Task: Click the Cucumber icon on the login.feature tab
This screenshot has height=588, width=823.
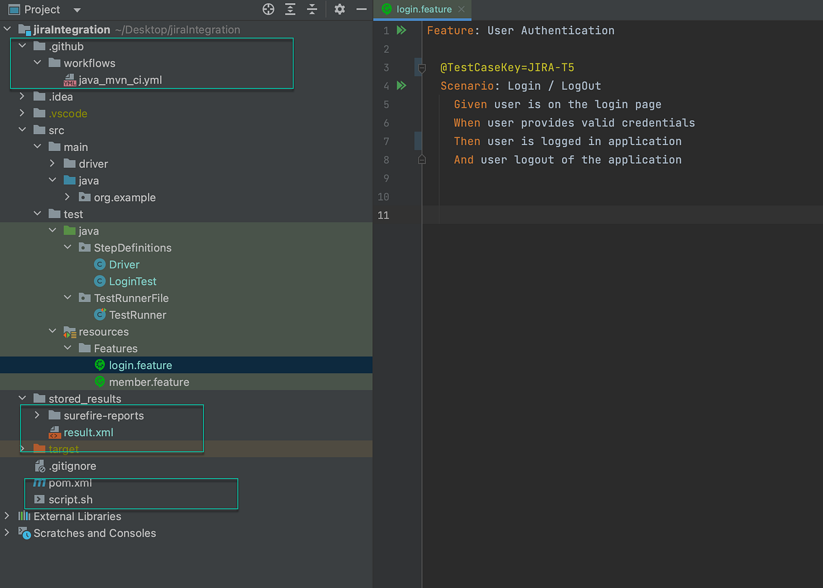Action: point(386,9)
